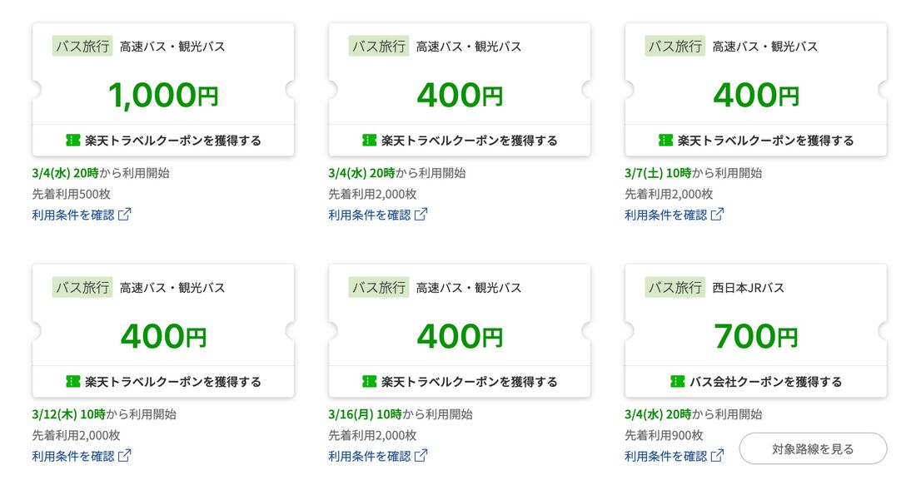
Task: Claim the 3/12(木) 400円 coupon
Action: (x=164, y=381)
